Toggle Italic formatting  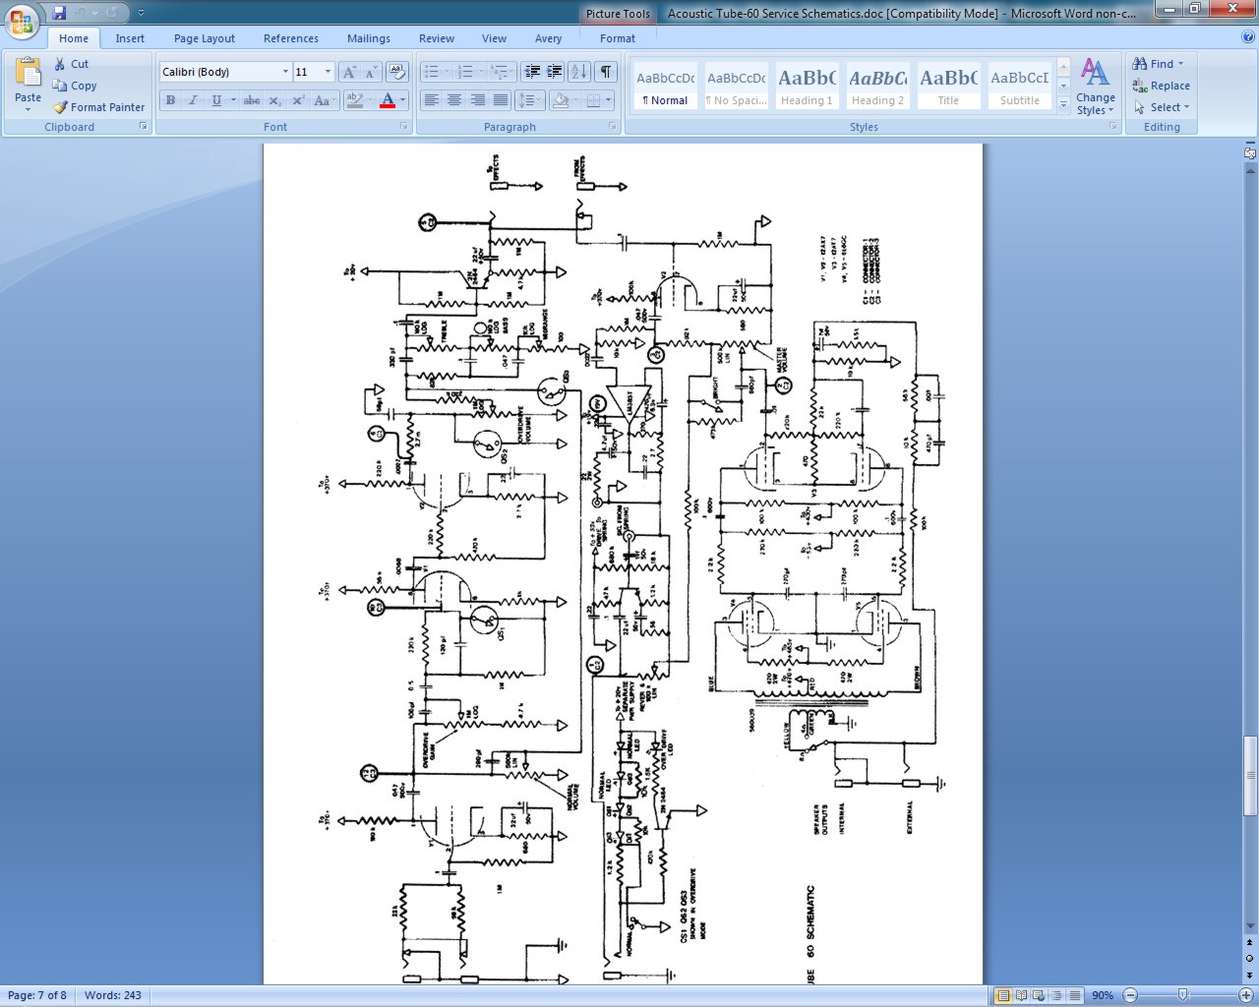coord(193,100)
